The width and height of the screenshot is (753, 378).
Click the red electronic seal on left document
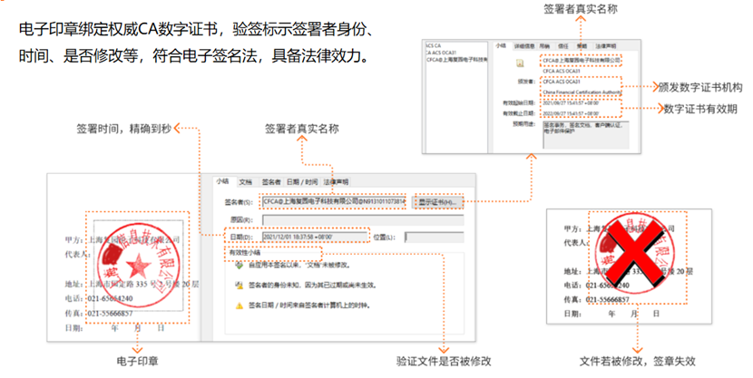(x=138, y=265)
